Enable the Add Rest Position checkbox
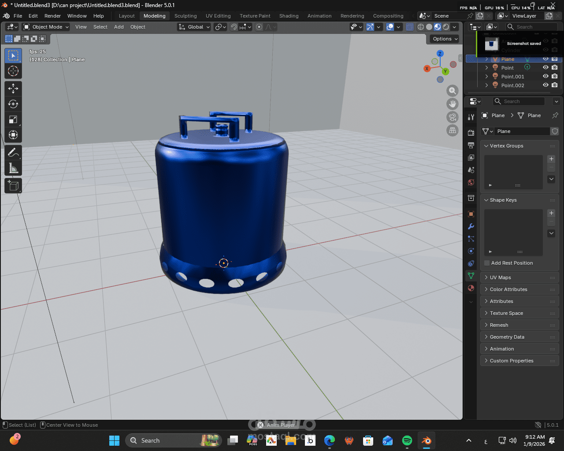This screenshot has height=451, width=564. pyautogui.click(x=487, y=263)
